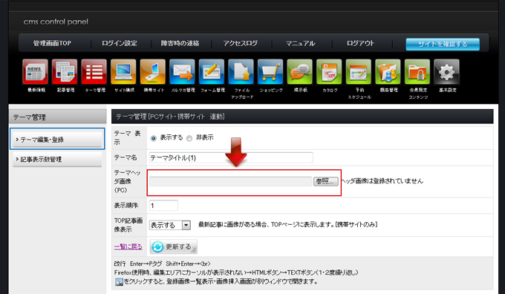This screenshot has width=505, height=294.
Task: Open the 記事管理 article management icon
Action: pyautogui.click(x=65, y=71)
